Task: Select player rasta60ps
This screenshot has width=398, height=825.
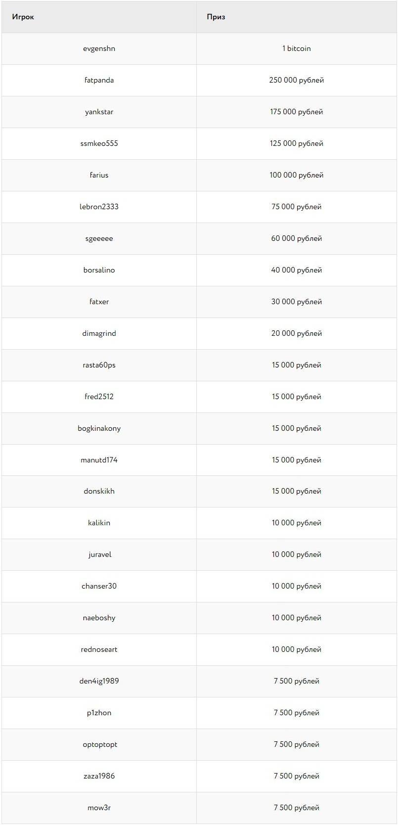Action: [x=99, y=365]
